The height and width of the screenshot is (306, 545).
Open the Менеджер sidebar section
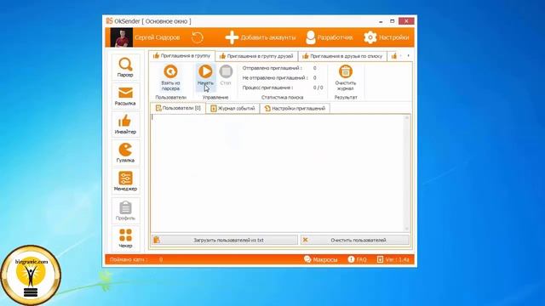click(125, 181)
